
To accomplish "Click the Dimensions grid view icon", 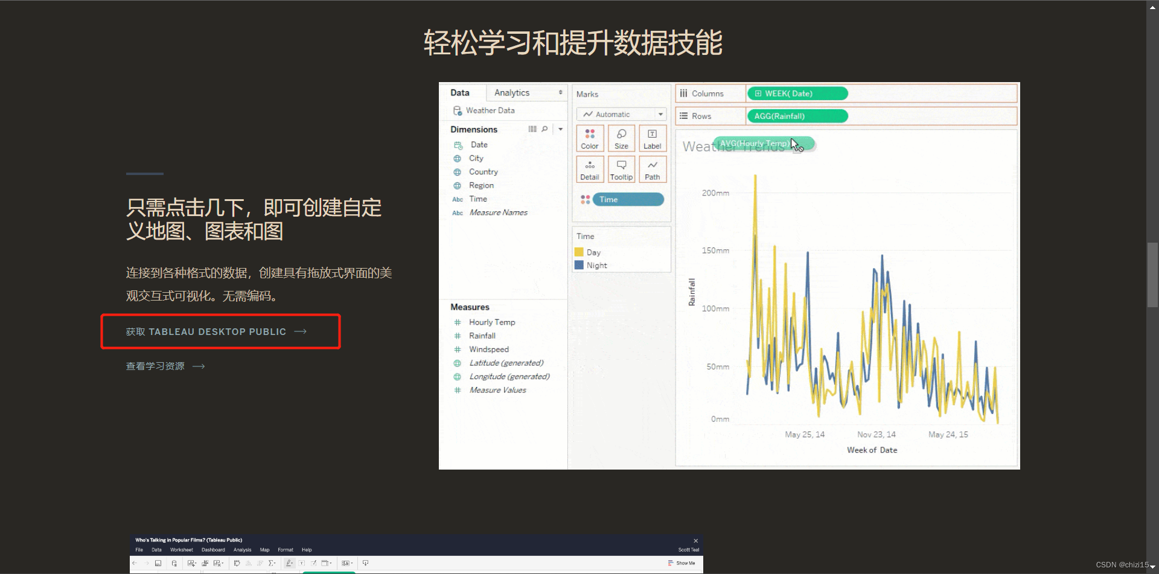I will click(x=532, y=129).
